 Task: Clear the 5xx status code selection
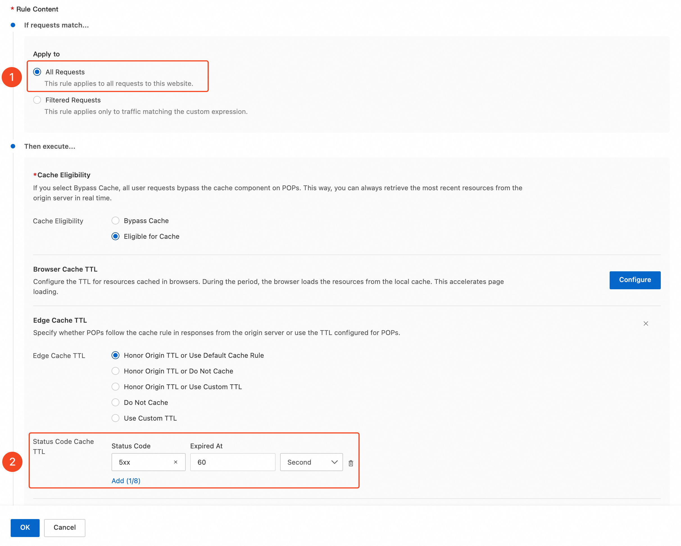click(176, 462)
